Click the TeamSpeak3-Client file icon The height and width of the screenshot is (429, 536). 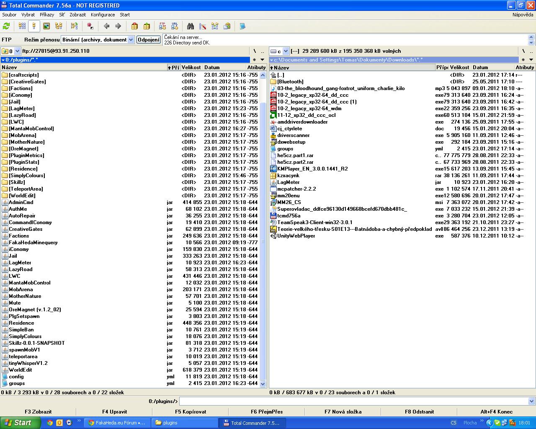273,222
